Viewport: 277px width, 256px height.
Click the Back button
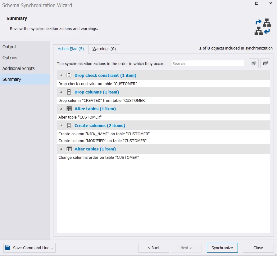pyautogui.click(x=153, y=248)
